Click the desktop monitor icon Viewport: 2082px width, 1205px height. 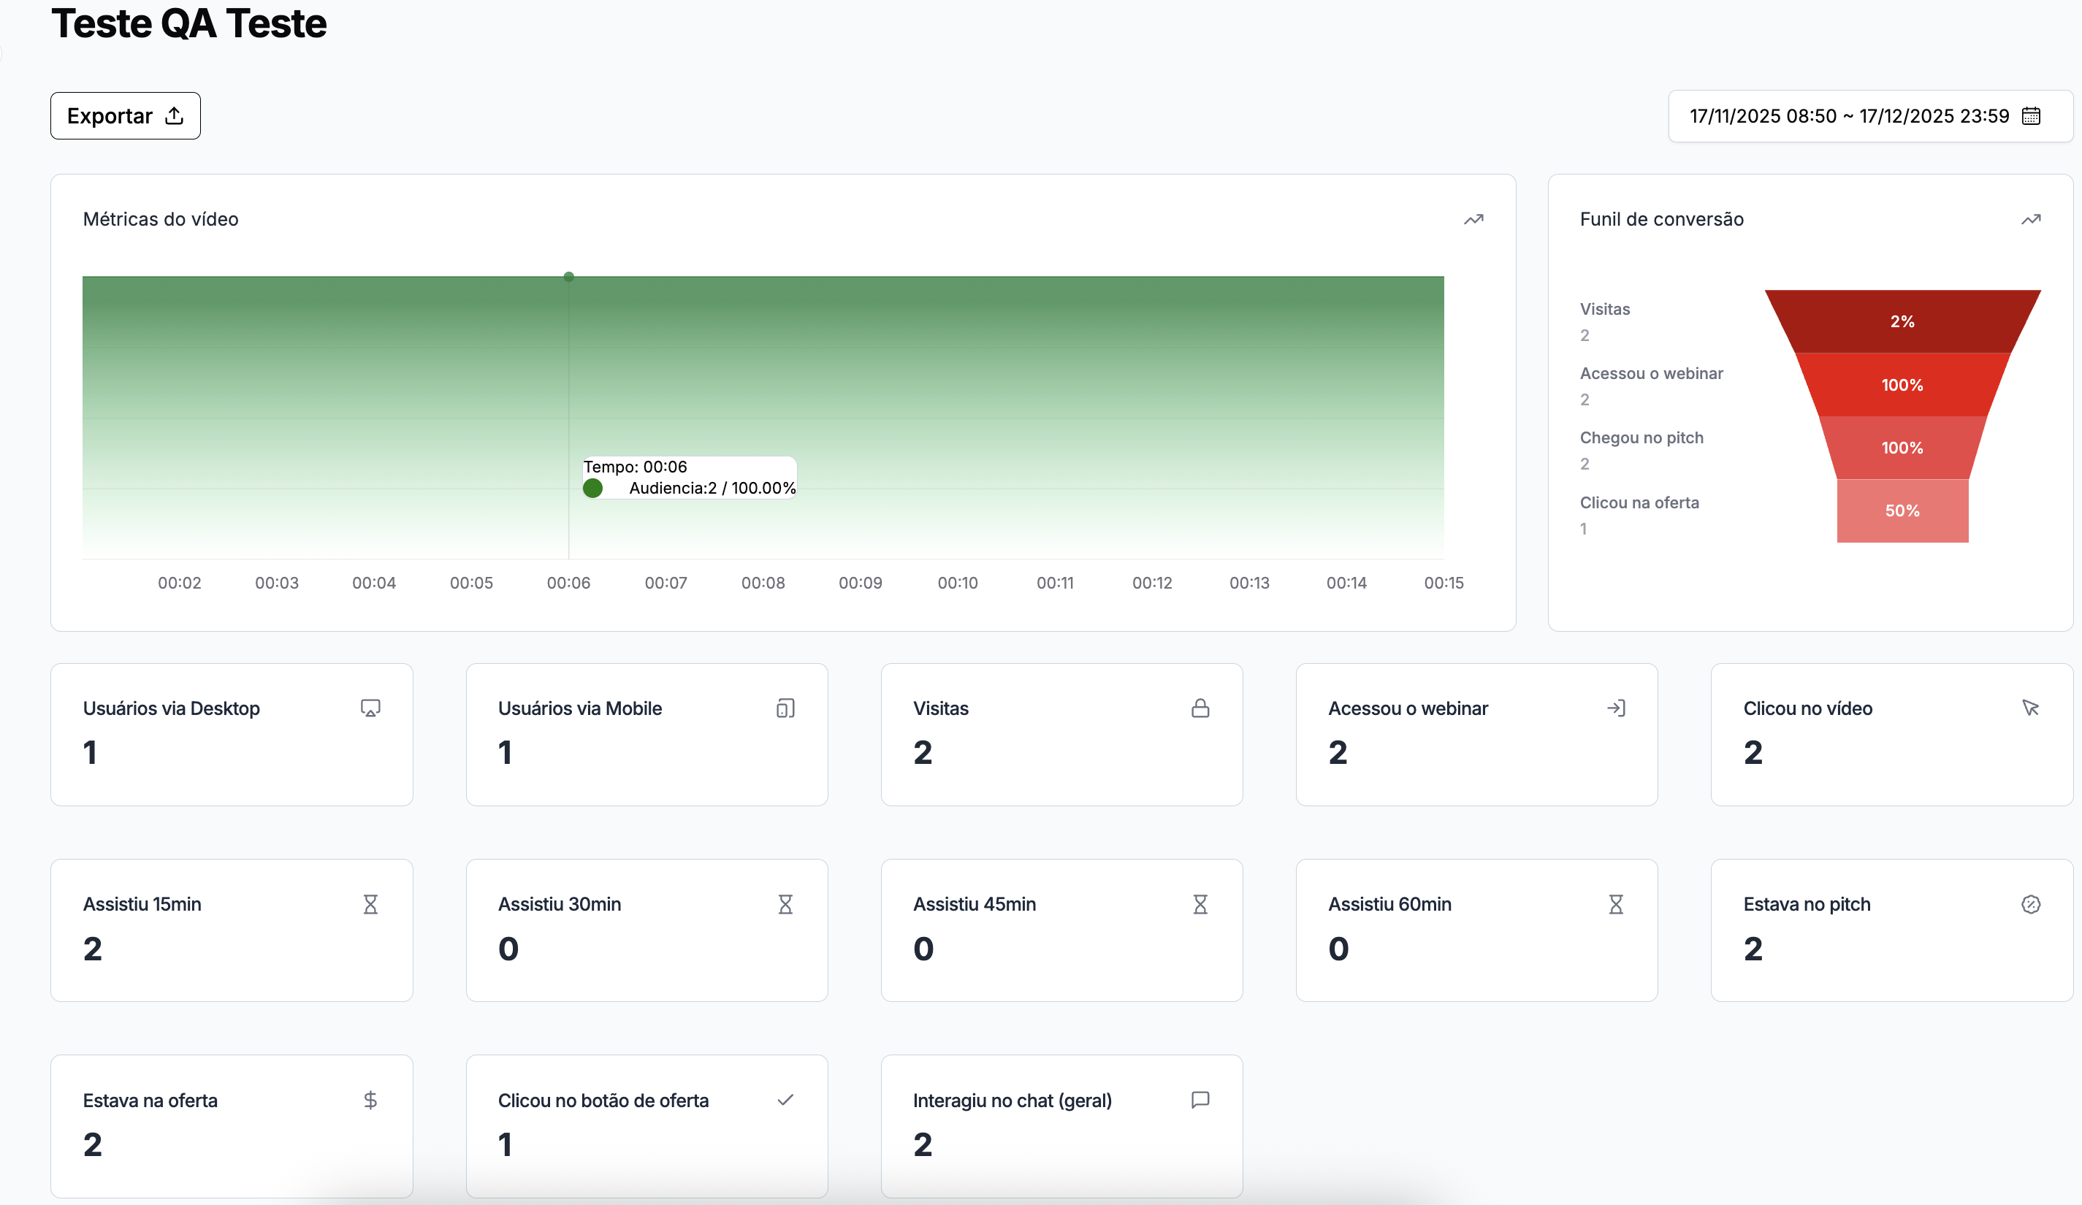tap(370, 708)
